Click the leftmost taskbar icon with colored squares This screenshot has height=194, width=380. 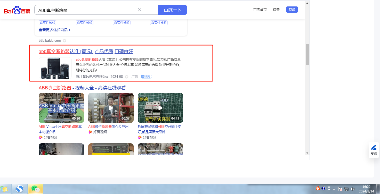(5, 189)
